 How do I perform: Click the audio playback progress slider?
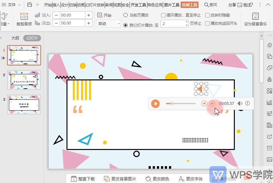tap(181, 104)
